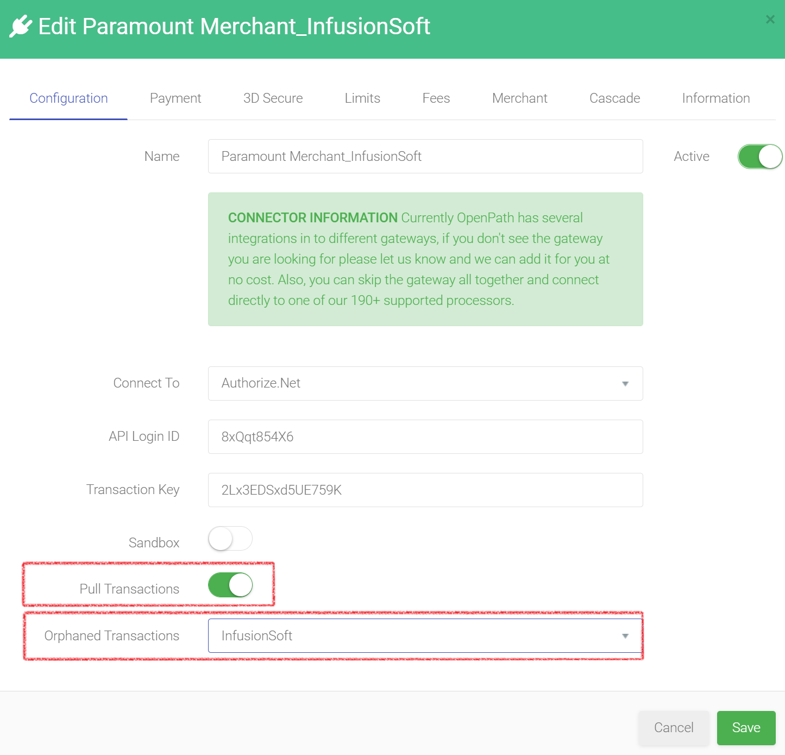Click the plug icon in the header

coord(21,26)
